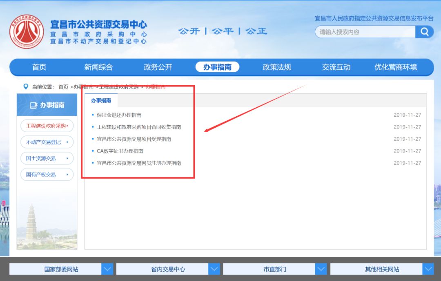Open the 政策法规 navigation item
441x281 pixels.
tap(277, 67)
